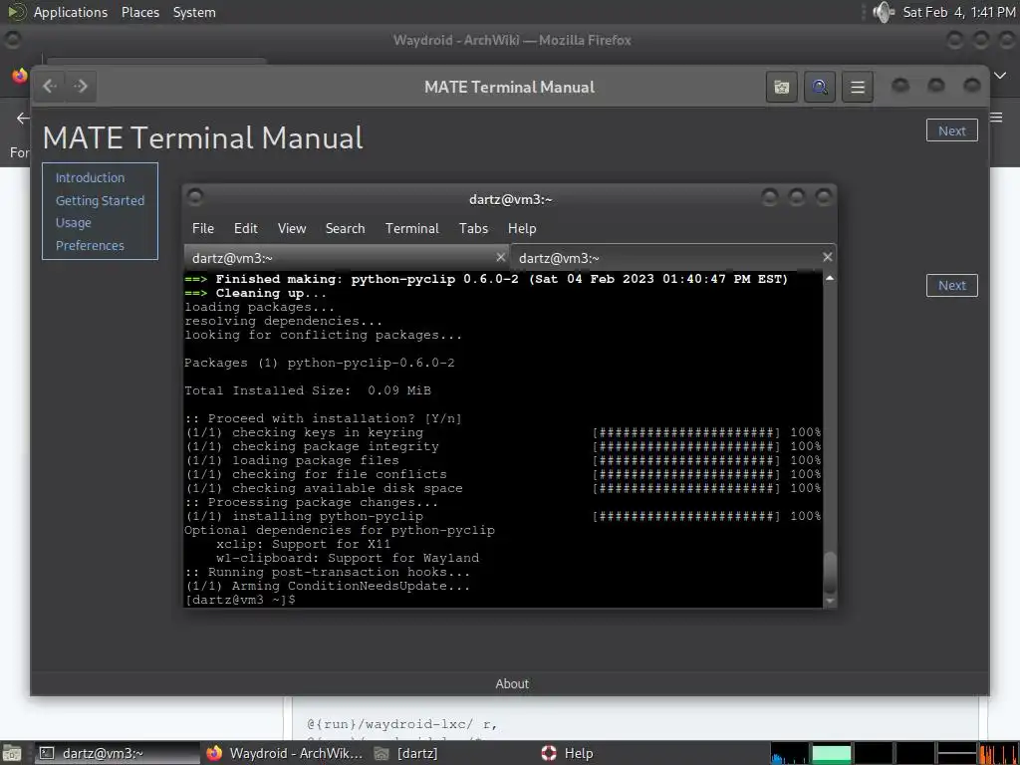Open the Firefox application menu hamburger

997,118
